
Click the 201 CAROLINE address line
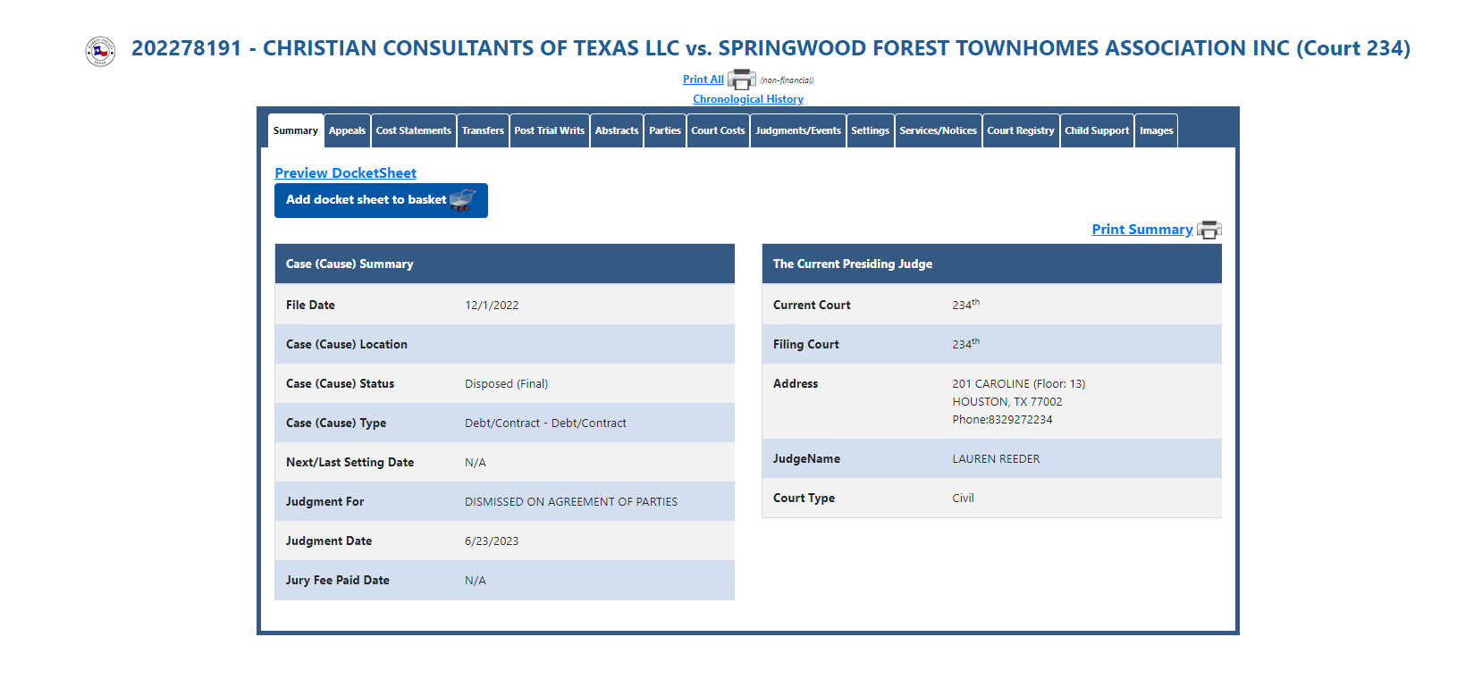coord(1019,384)
